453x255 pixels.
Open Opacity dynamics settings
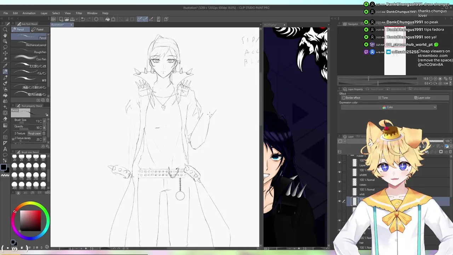coord(44,127)
